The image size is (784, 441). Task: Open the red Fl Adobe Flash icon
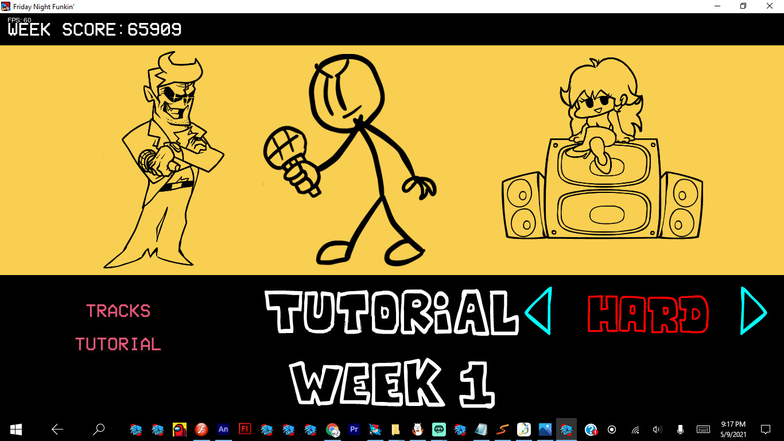245,430
